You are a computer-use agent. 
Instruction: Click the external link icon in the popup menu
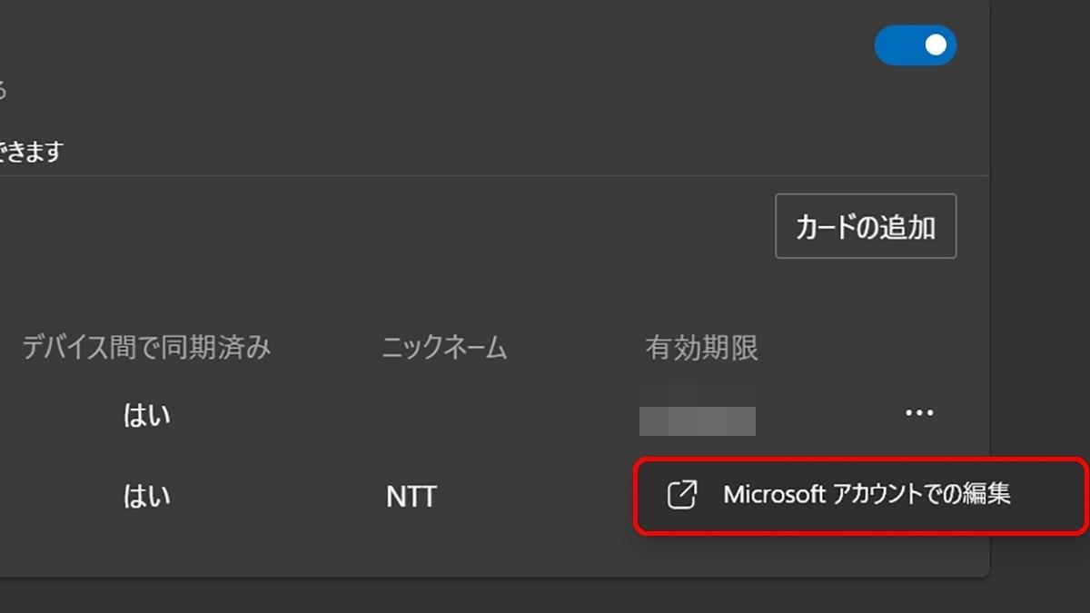681,495
